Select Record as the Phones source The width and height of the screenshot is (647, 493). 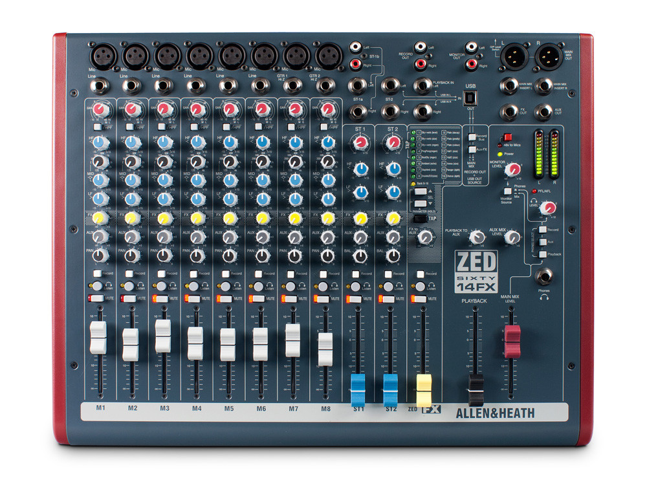[542, 230]
